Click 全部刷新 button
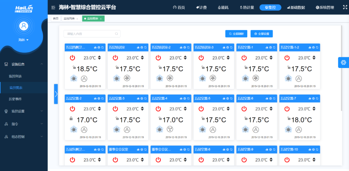Screen dimensions: 349x171 click(x=236, y=34)
